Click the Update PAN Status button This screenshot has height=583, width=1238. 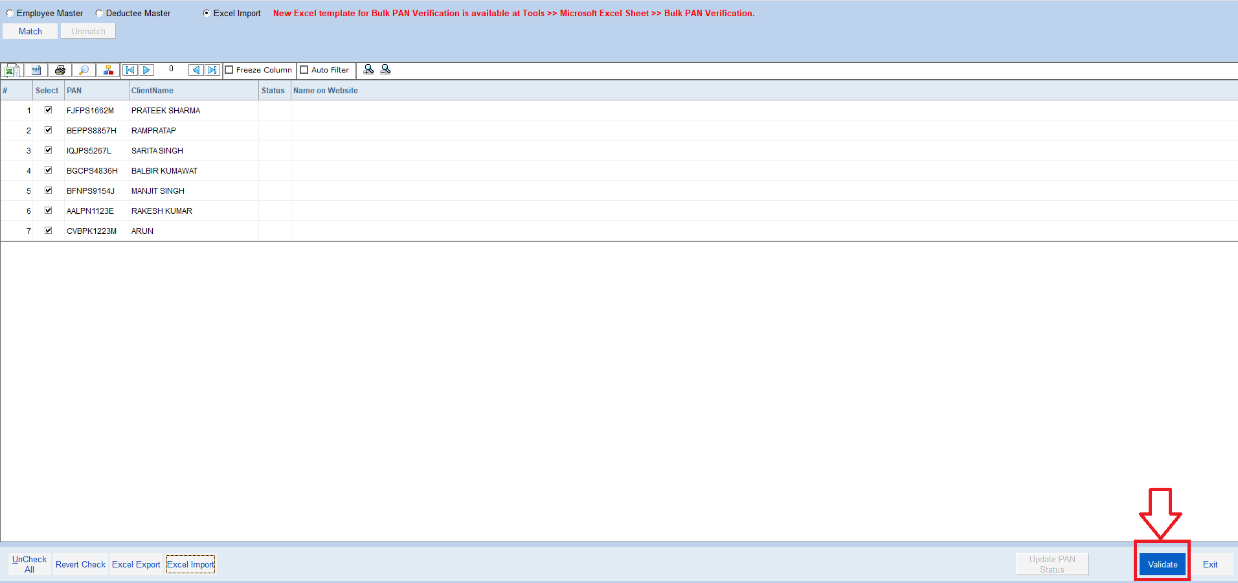click(x=1052, y=564)
